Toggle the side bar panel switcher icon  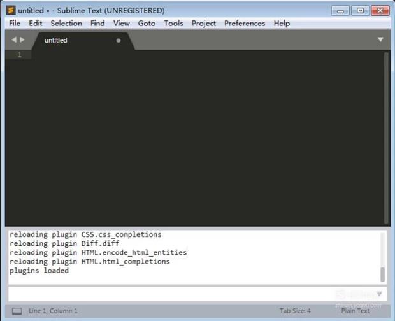pyautogui.click(x=17, y=311)
